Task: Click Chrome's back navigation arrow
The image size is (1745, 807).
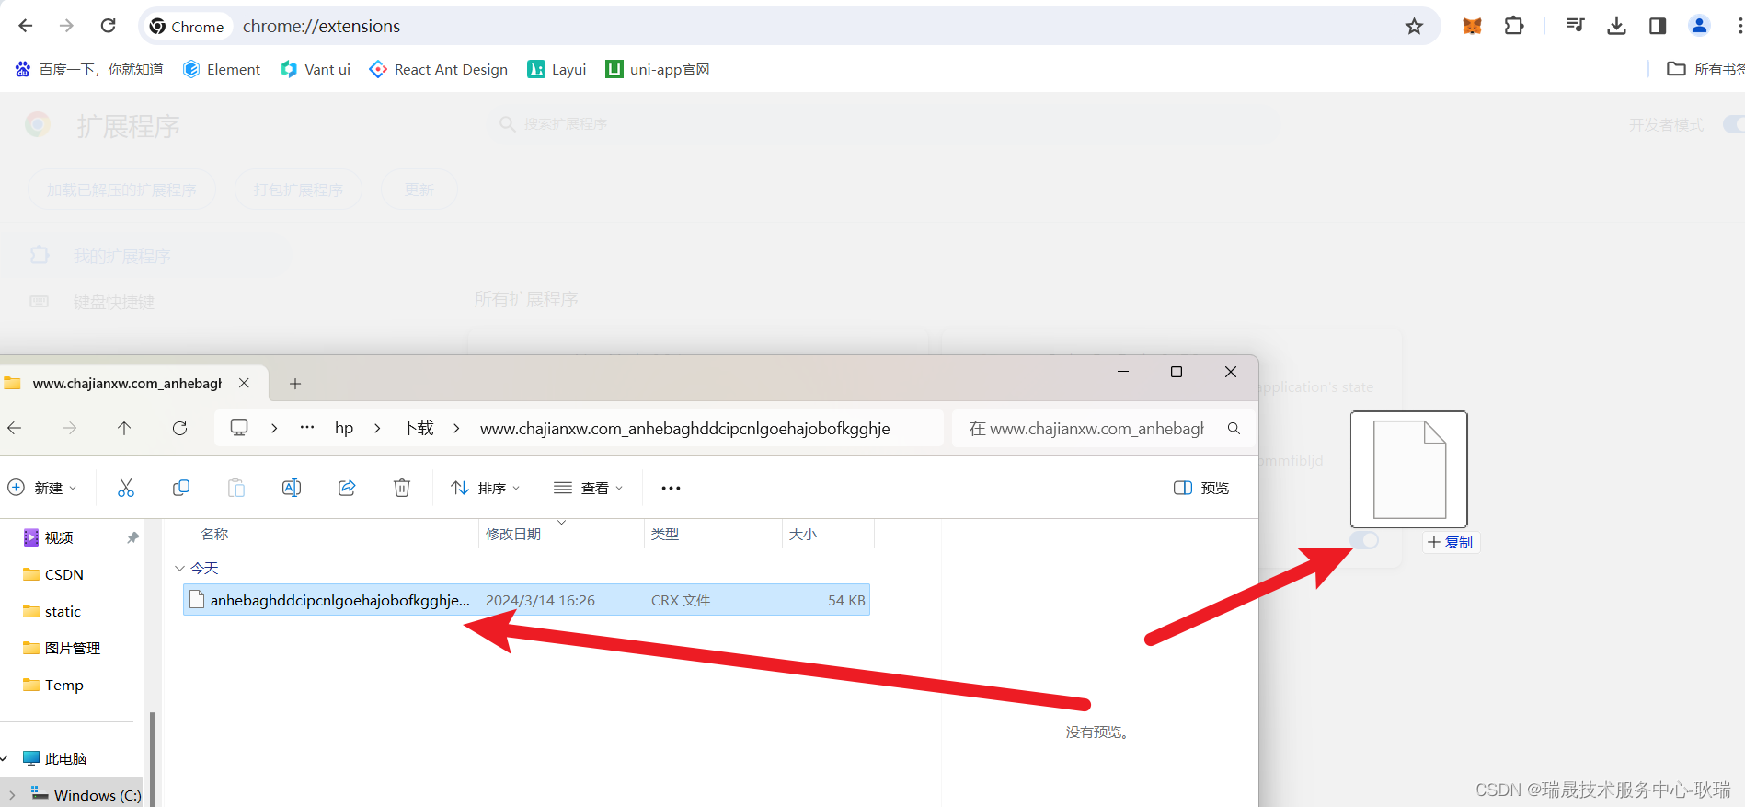Action: [x=26, y=26]
